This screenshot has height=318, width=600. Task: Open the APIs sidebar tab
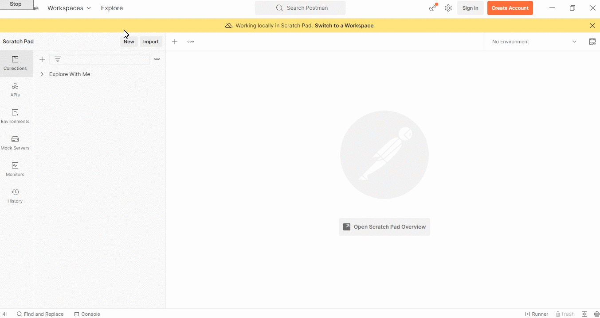pos(15,90)
